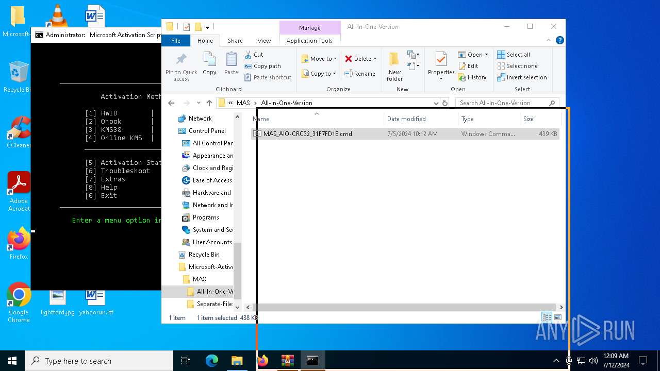This screenshot has width=660, height=371.
Task: Select the MAS_AIO-CRC32_31F7FD1E.cmd file
Action: 405,134
